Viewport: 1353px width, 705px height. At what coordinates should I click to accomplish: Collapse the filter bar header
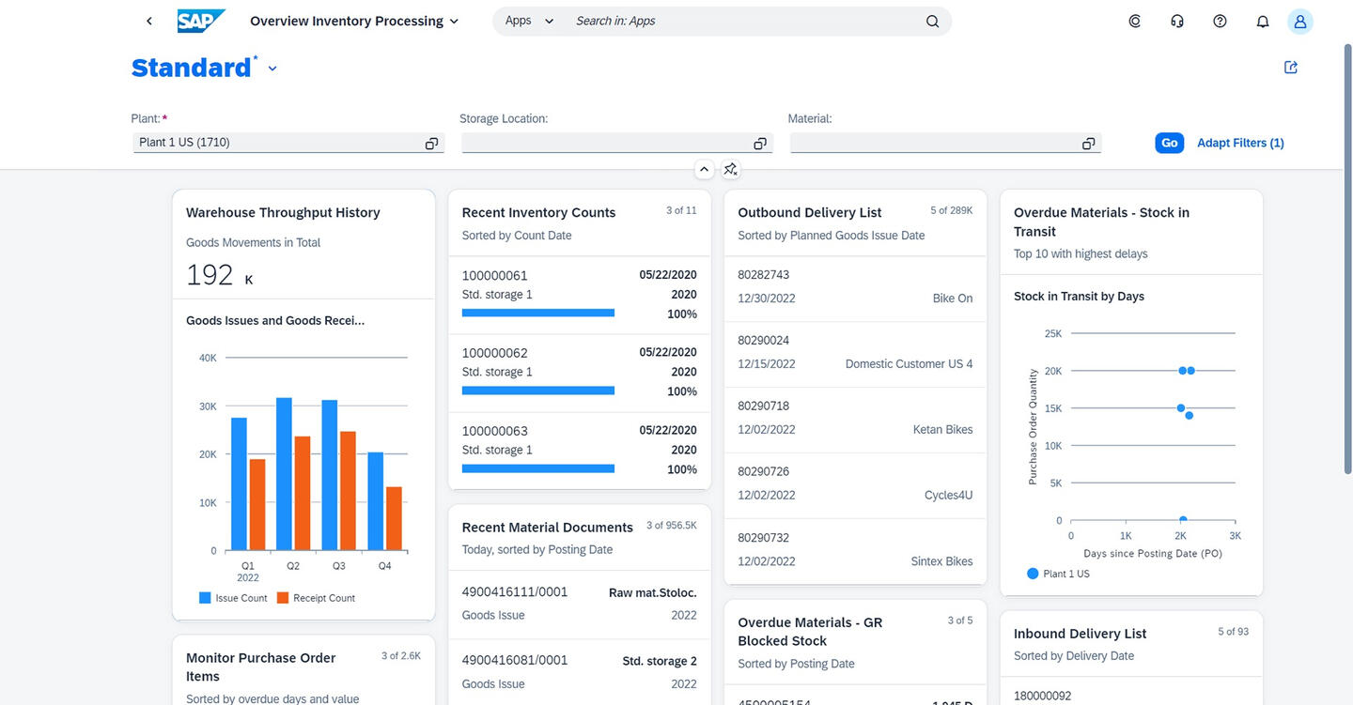coord(704,169)
